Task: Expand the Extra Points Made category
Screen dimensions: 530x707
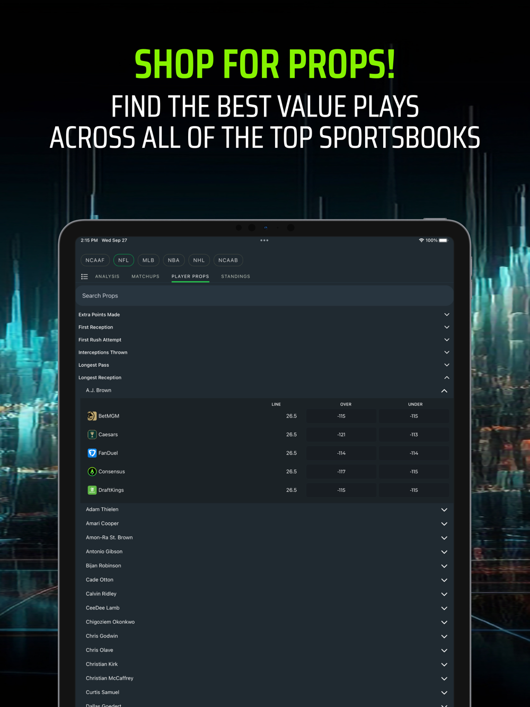Action: [264, 315]
